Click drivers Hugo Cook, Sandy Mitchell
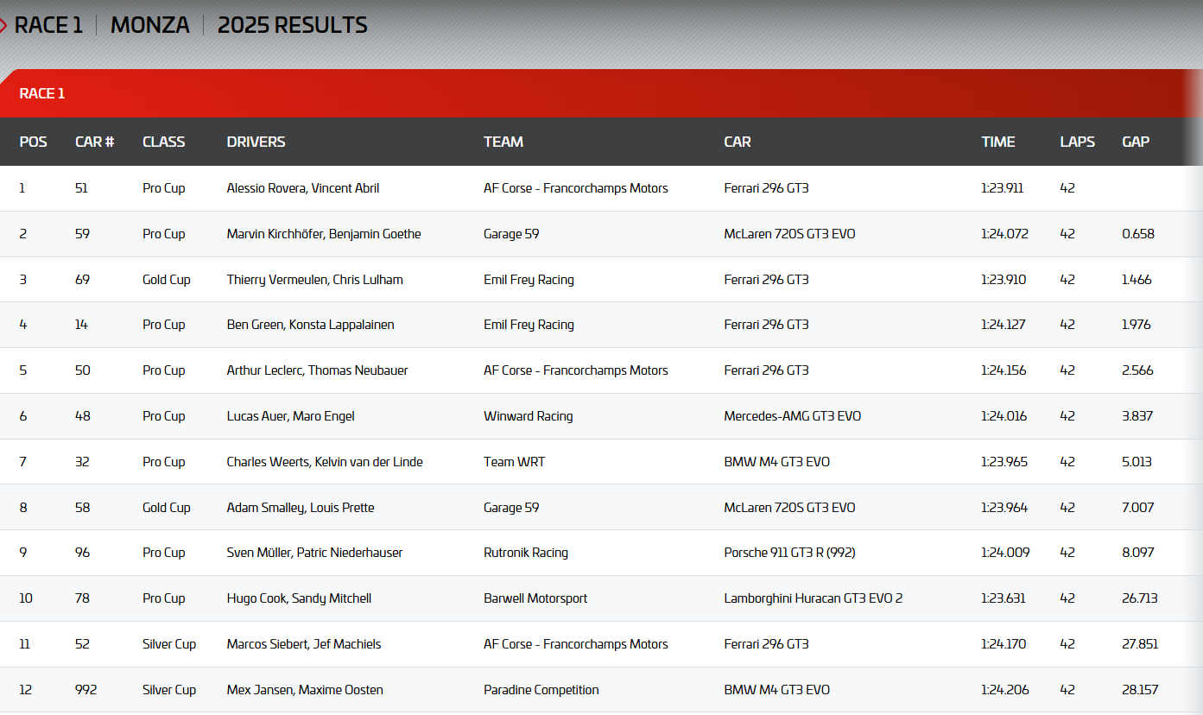The width and height of the screenshot is (1203, 715). pos(299,598)
